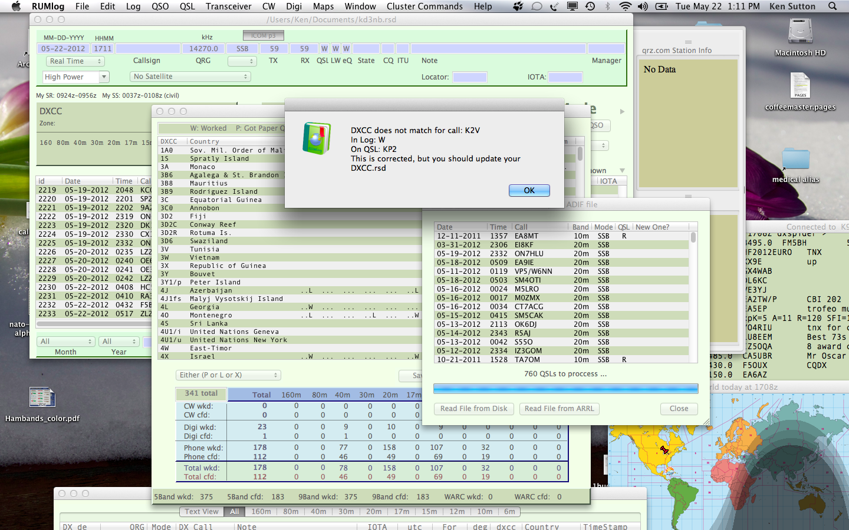This screenshot has width=849, height=530.
Task: Select the EA8MT row in QSL list
Action: (x=561, y=236)
